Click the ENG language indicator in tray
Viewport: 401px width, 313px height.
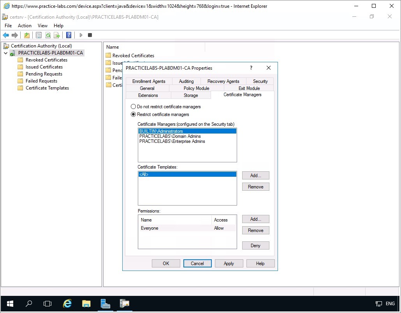[x=390, y=304]
